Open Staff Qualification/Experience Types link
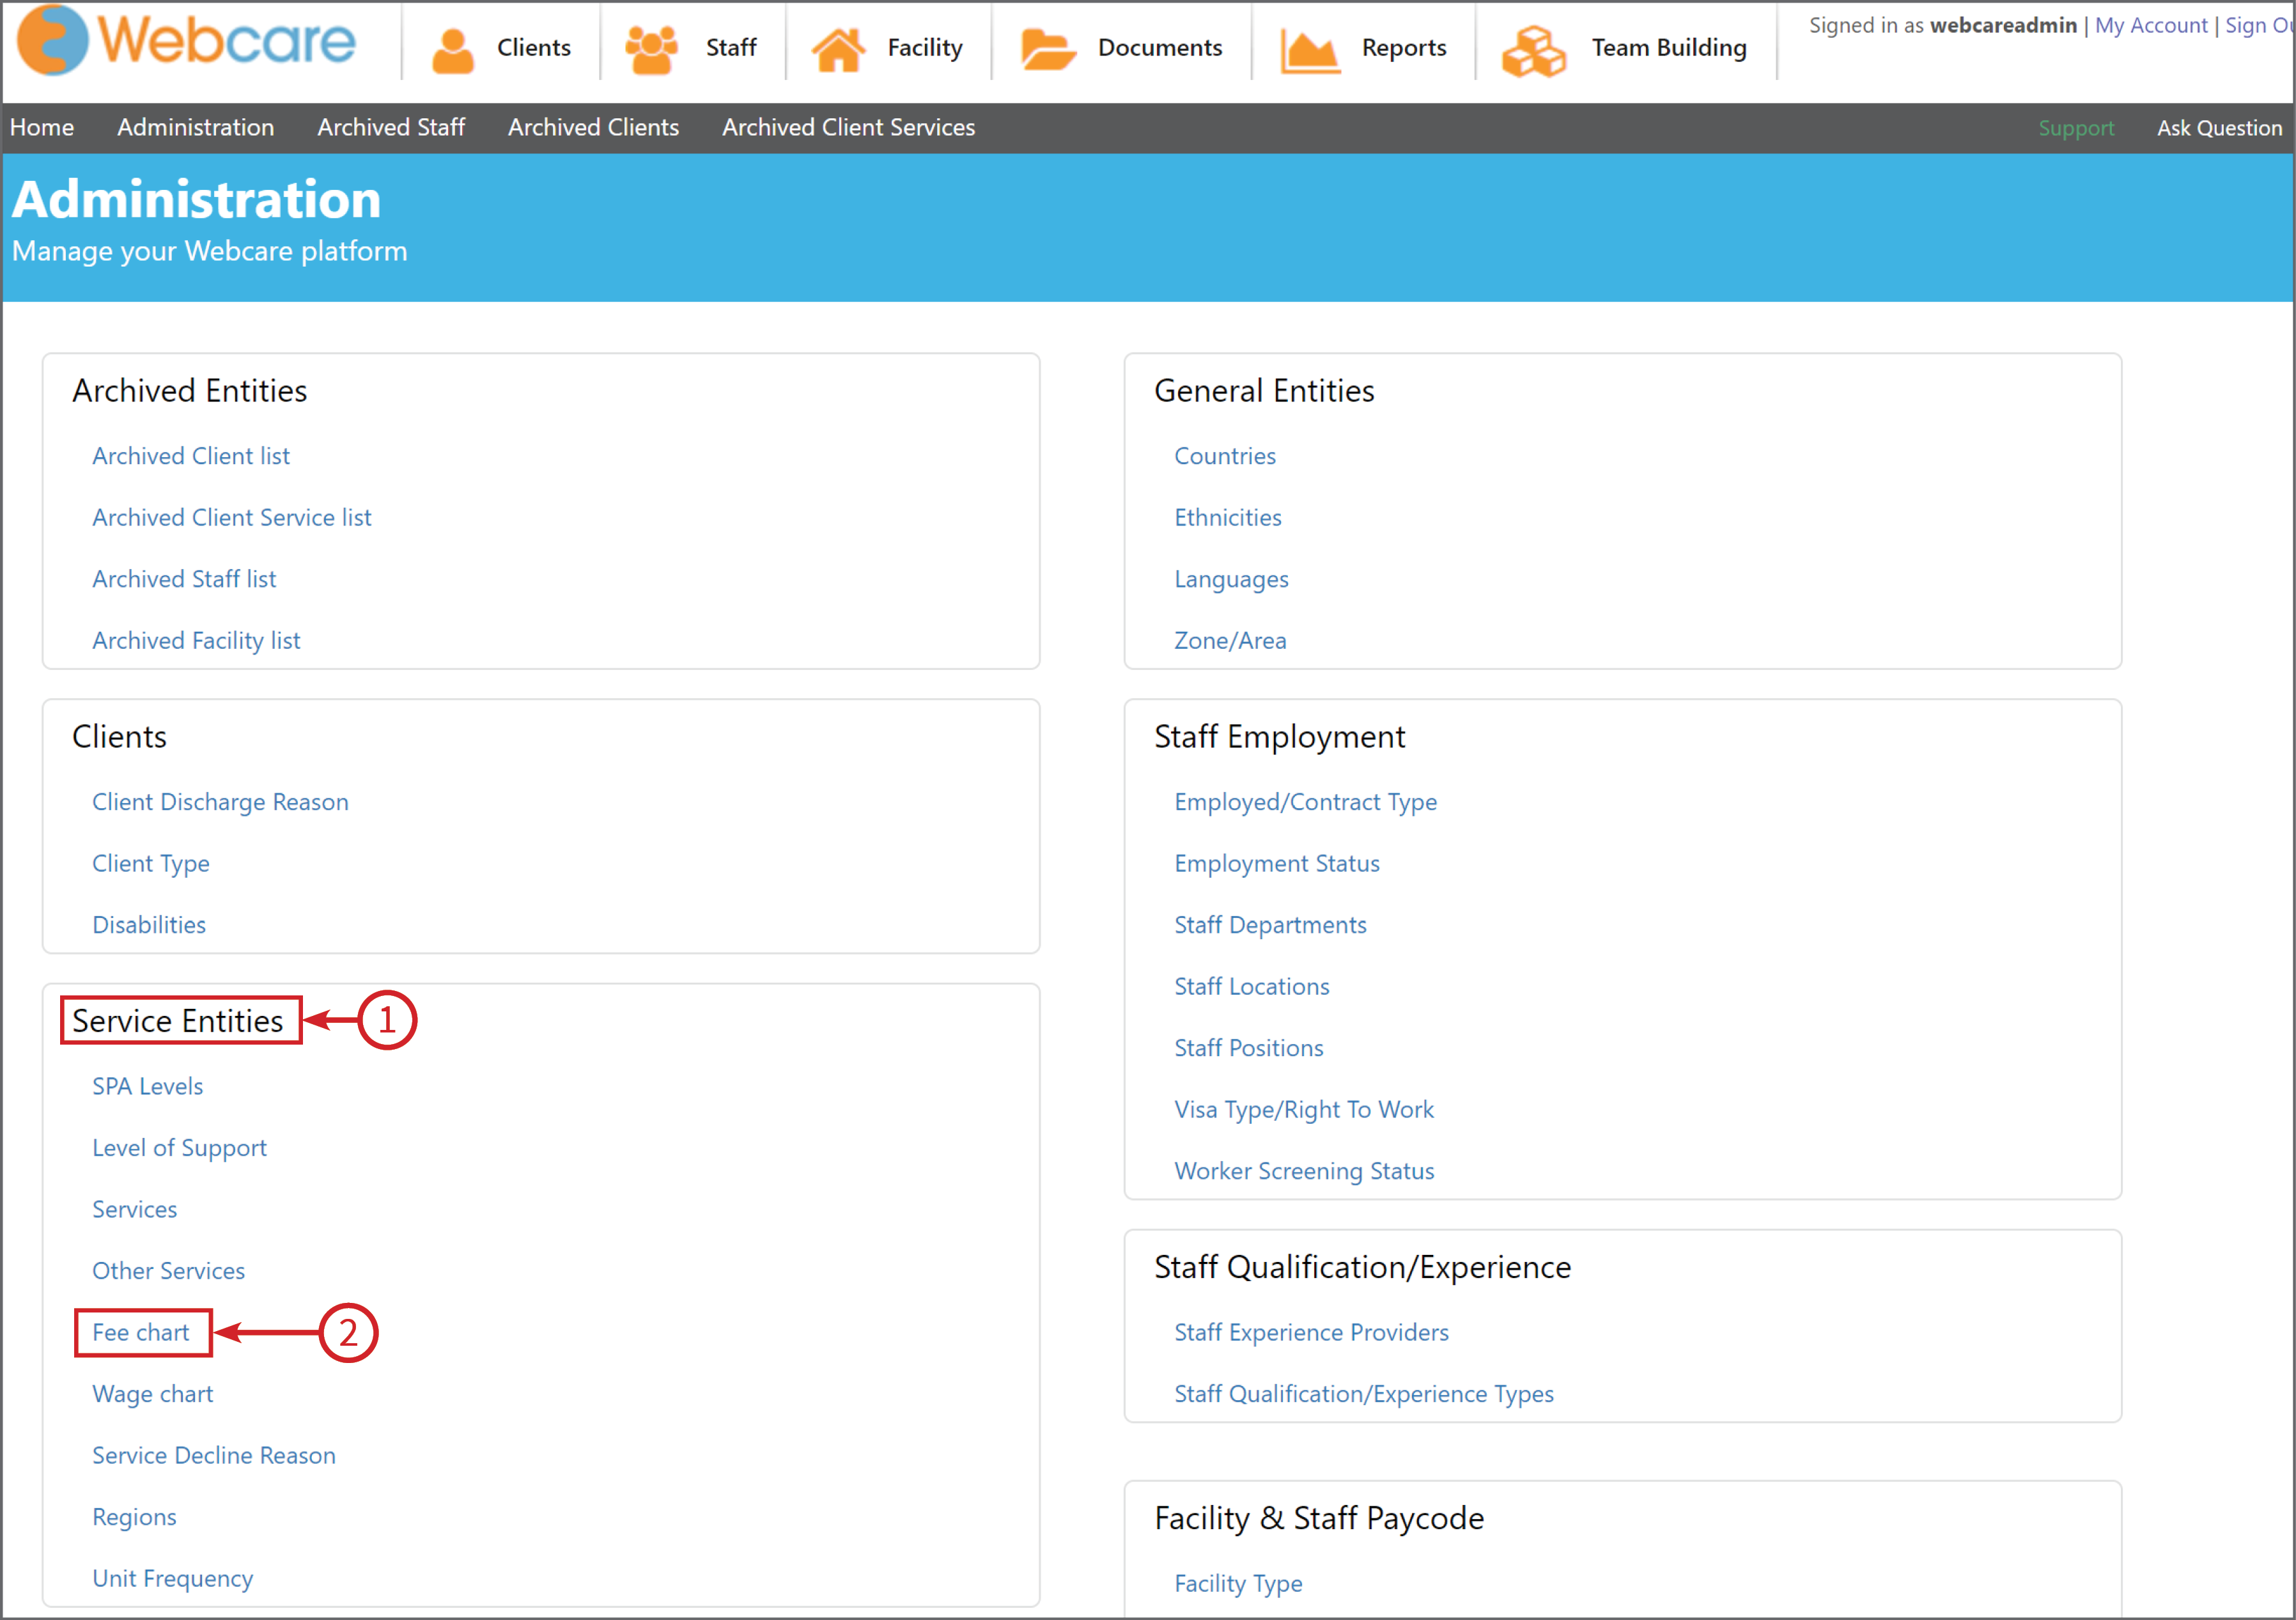Viewport: 2296px width, 1620px height. [x=1364, y=1394]
